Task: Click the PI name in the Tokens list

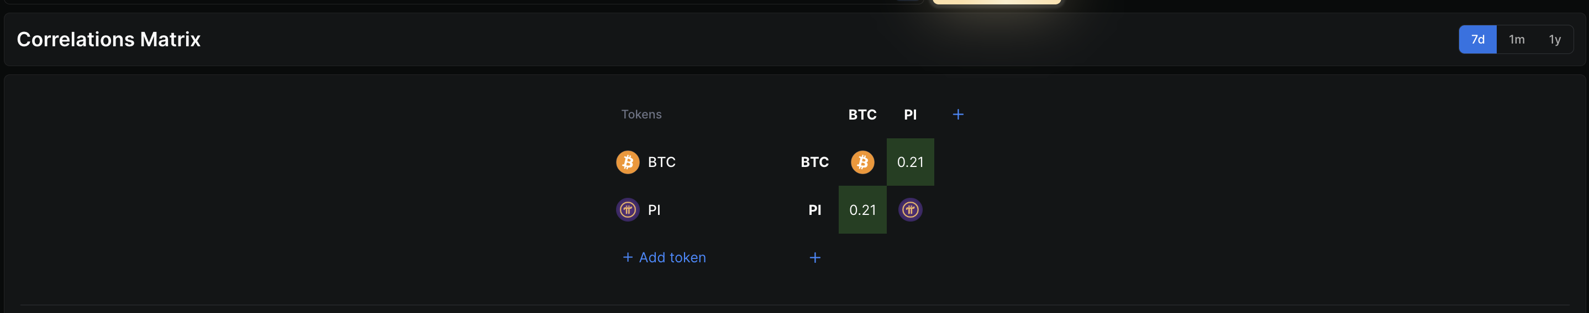Action: pos(654,211)
